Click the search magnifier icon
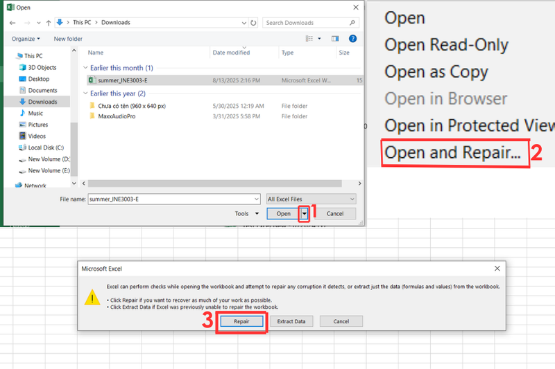Viewport: 555px width, 369px height. point(352,23)
